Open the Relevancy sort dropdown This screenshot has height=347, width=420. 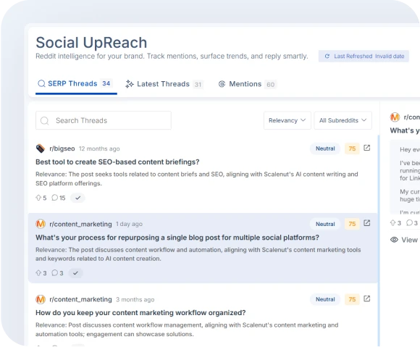[287, 120]
